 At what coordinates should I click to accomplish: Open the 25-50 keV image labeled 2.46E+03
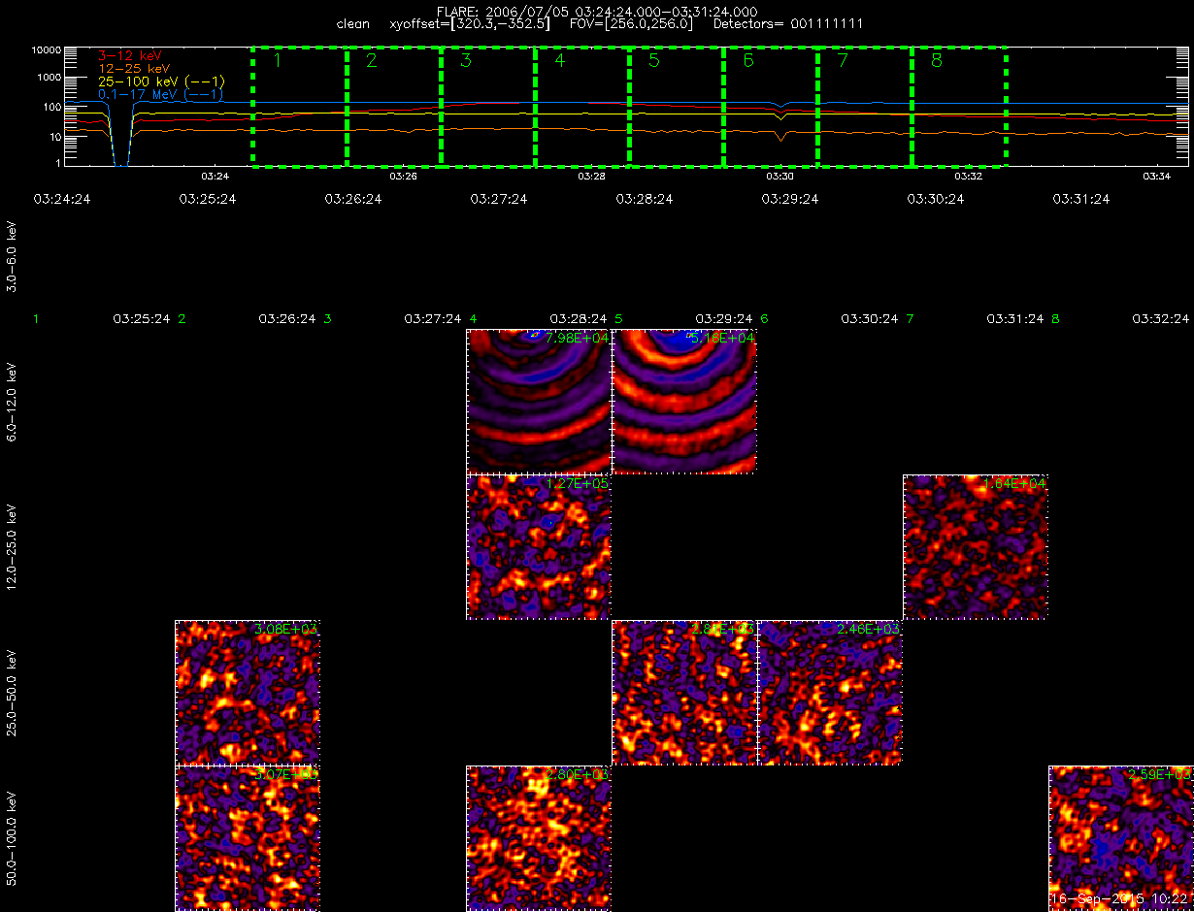(x=830, y=693)
